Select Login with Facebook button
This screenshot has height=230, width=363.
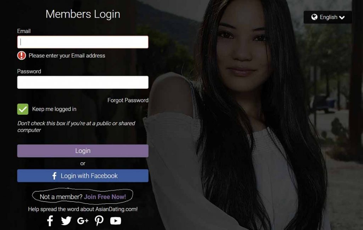pos(83,176)
